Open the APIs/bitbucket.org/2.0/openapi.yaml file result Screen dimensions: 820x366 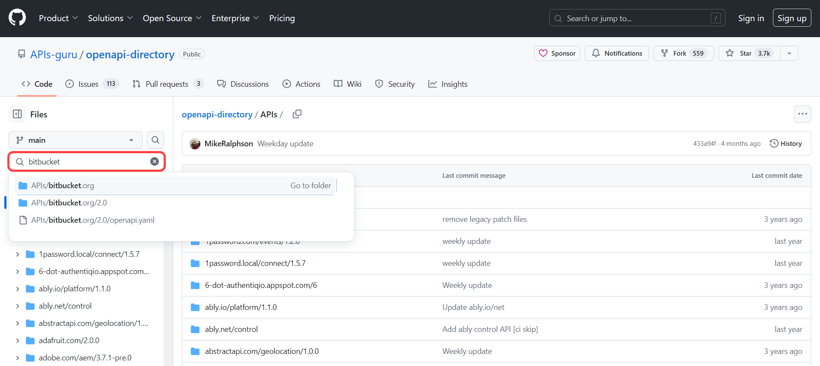(x=175, y=220)
